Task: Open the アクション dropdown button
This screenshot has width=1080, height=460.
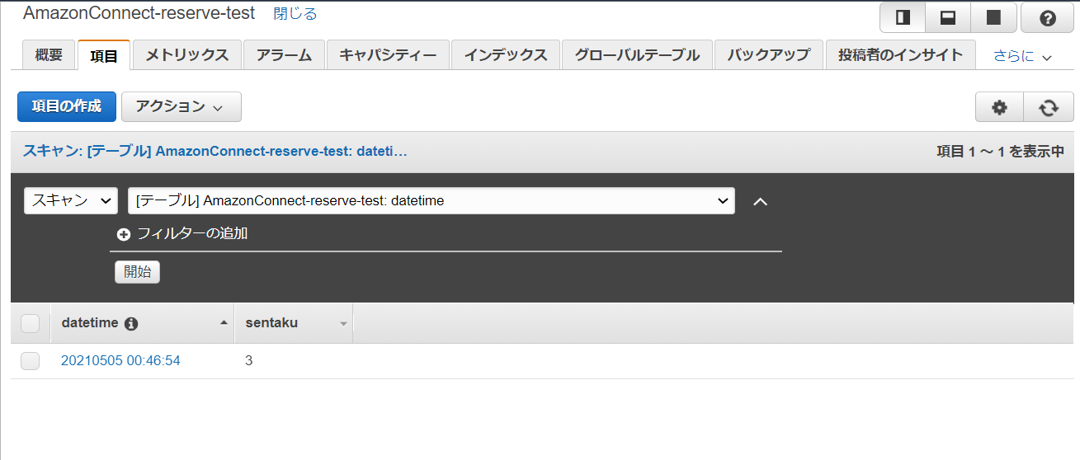Action: 182,106
